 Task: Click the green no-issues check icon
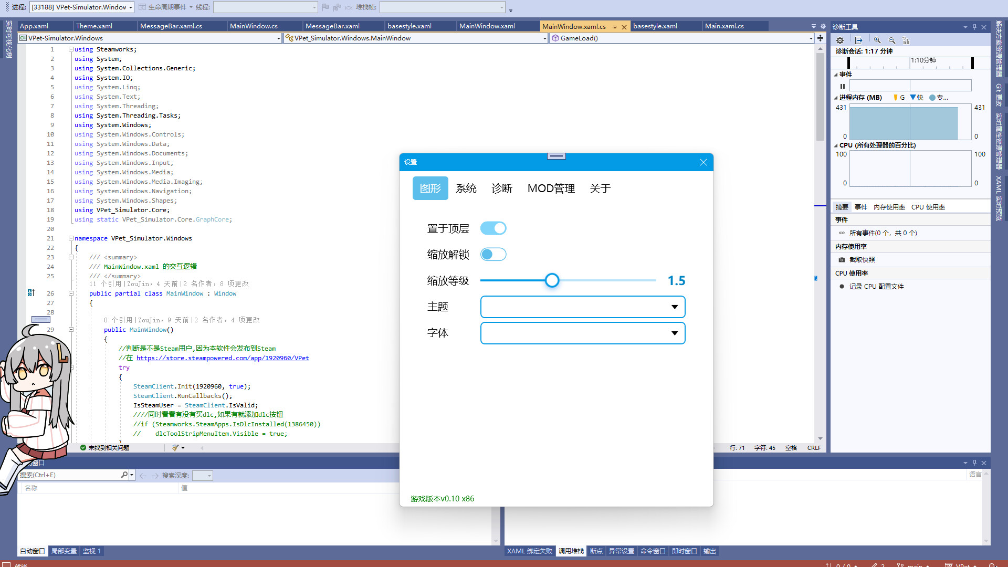pos(83,448)
